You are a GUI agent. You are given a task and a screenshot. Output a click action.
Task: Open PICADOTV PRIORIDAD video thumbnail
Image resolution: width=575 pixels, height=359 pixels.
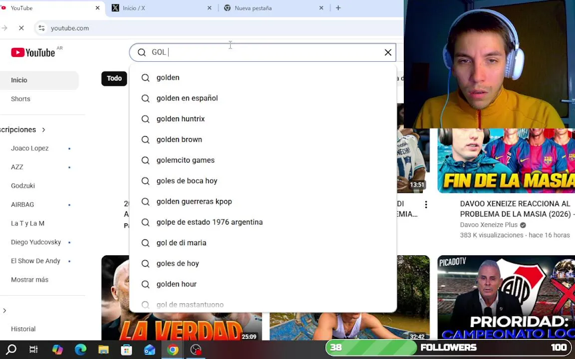[506, 298]
